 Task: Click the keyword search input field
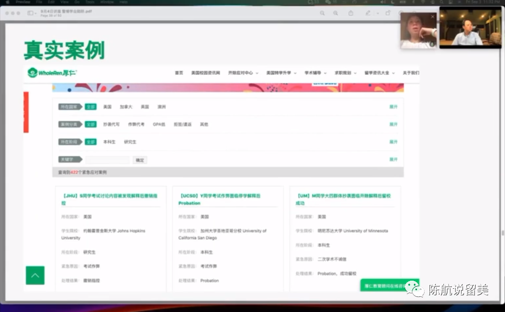click(x=107, y=160)
